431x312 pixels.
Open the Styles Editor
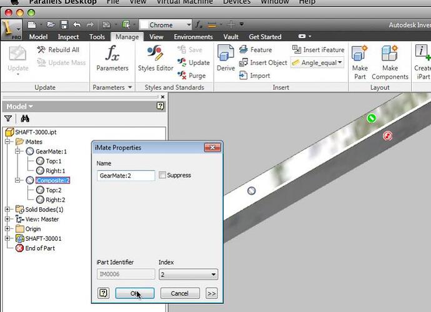[156, 59]
